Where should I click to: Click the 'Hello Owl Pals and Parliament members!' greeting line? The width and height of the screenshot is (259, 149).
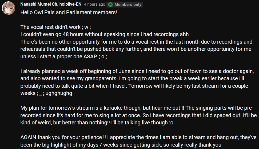[x=69, y=12]
